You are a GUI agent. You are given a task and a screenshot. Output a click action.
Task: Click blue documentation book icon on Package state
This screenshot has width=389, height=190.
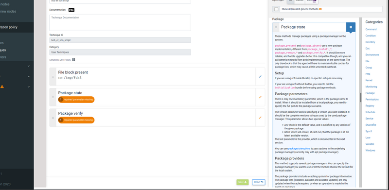(x=351, y=27)
